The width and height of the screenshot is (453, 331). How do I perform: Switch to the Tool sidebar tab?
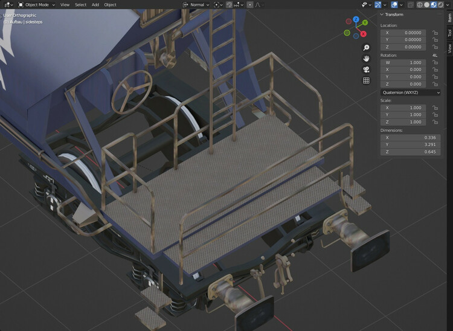(450, 33)
